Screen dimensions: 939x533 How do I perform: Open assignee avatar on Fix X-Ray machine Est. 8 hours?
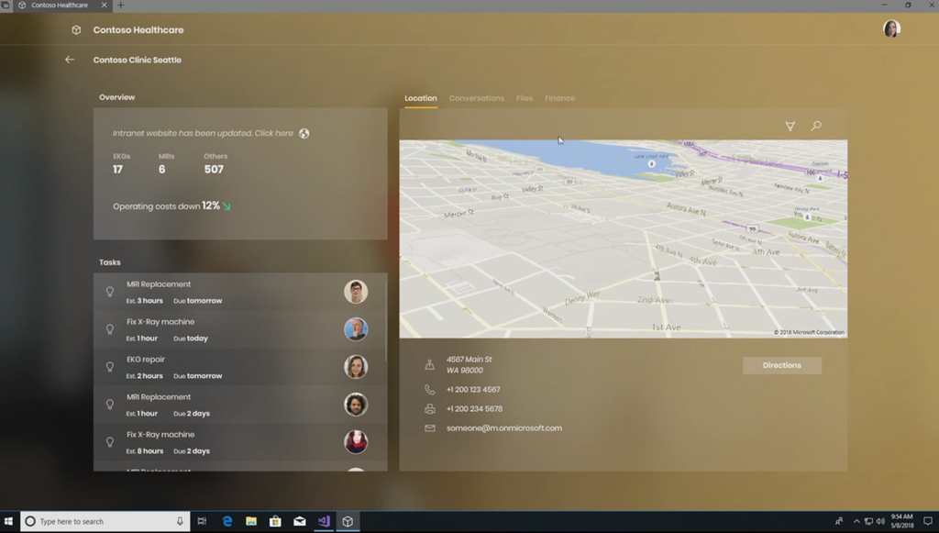tap(356, 442)
